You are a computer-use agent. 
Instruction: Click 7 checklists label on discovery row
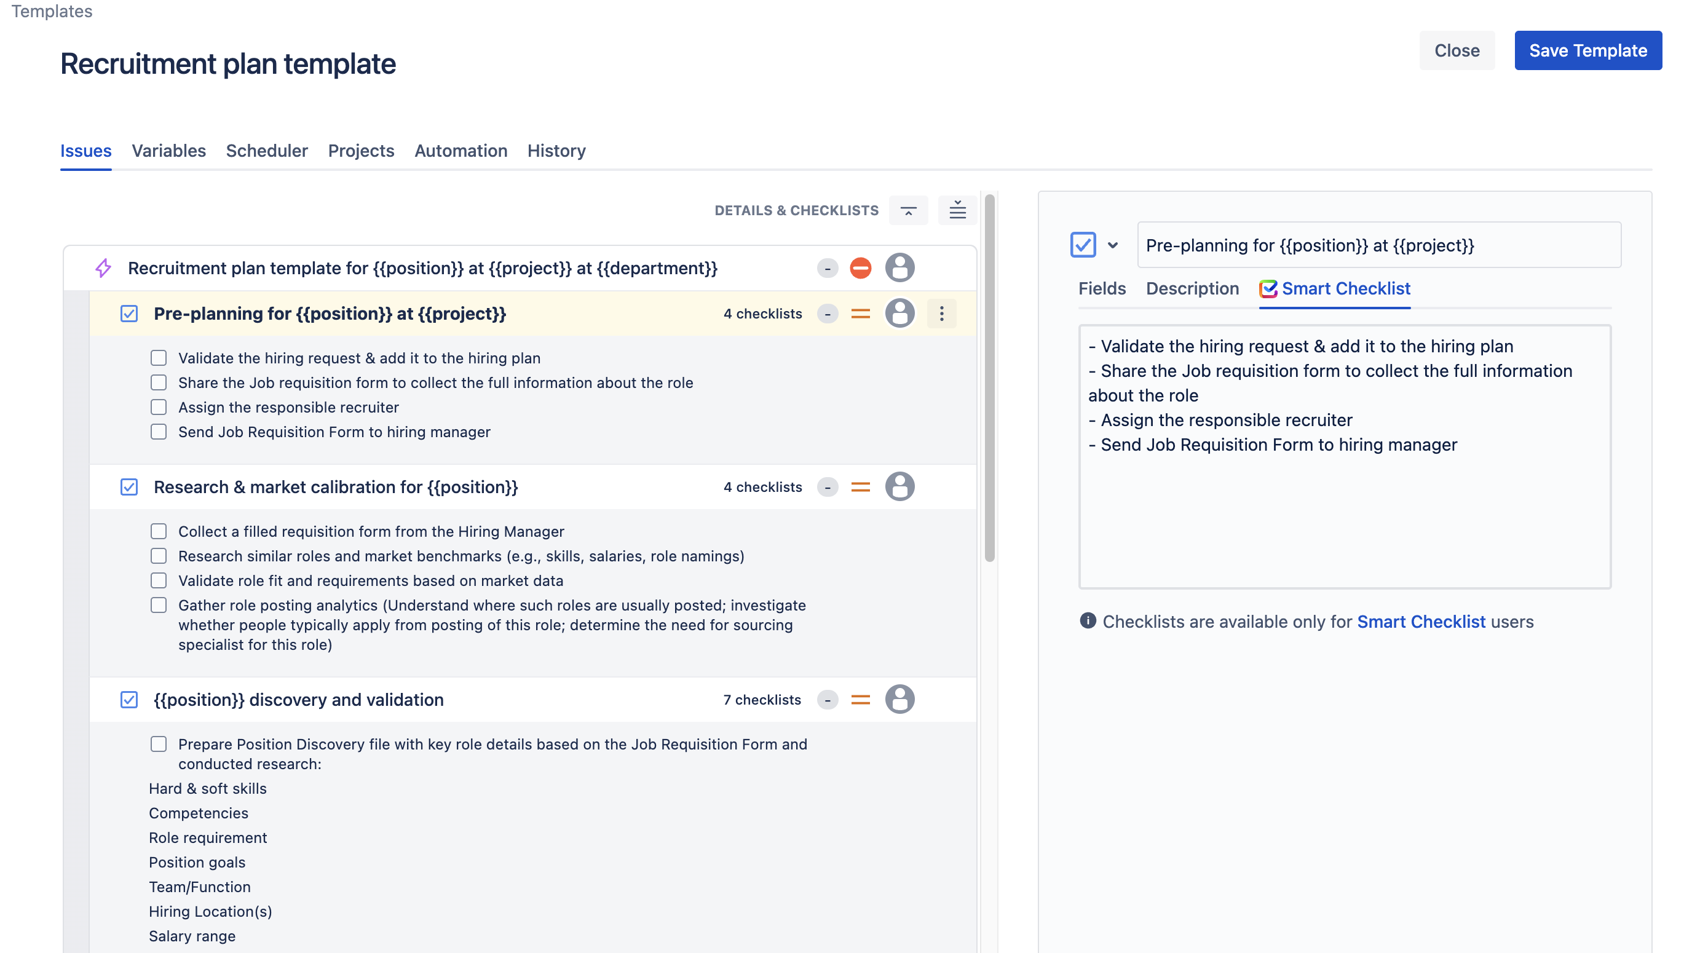click(762, 700)
